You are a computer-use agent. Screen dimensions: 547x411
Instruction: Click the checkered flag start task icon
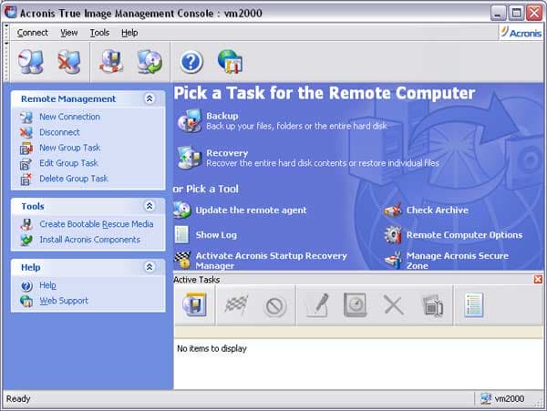[x=236, y=304]
